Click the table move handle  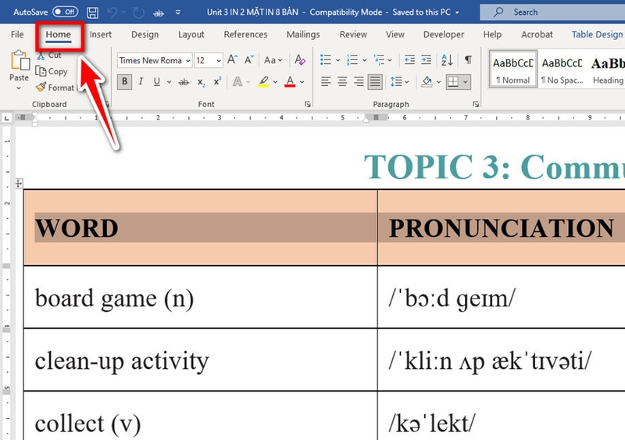tap(19, 184)
